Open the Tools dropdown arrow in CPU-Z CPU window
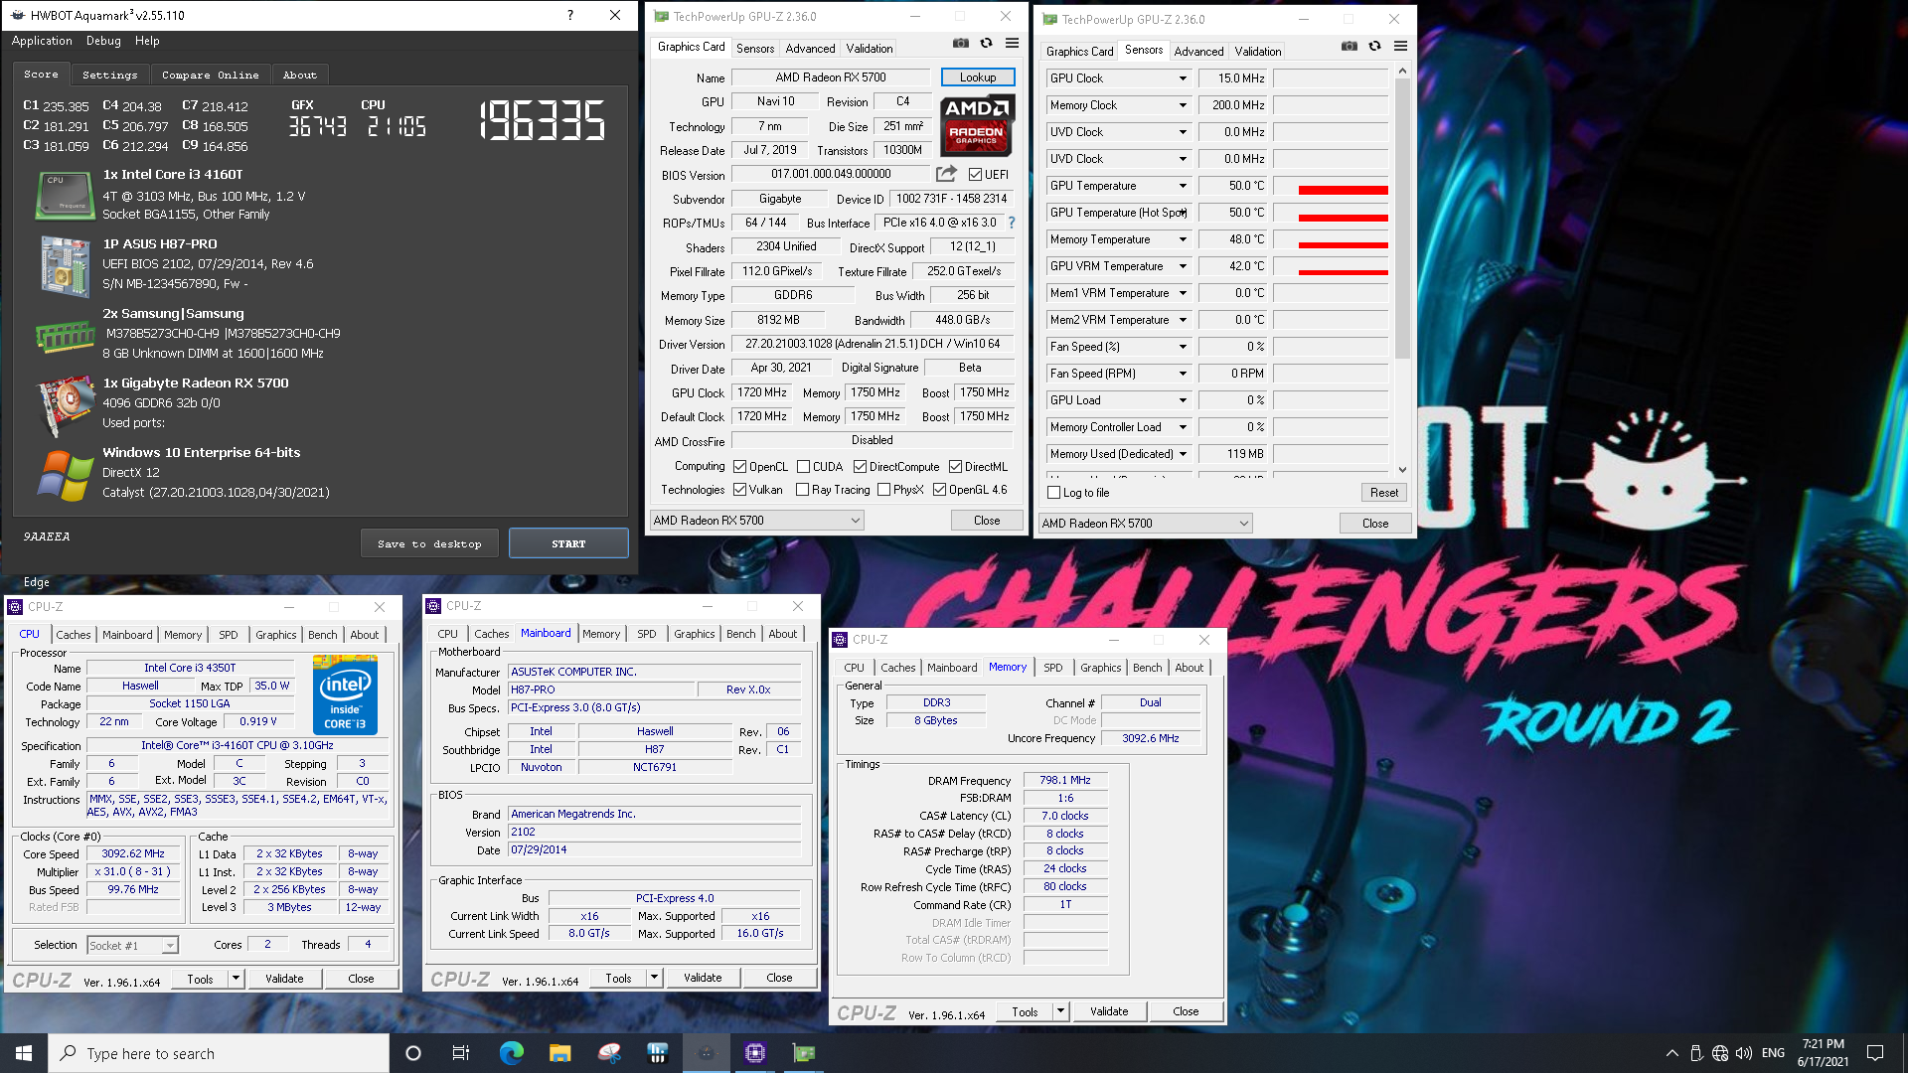Image resolution: width=1908 pixels, height=1073 pixels. pos(236,979)
